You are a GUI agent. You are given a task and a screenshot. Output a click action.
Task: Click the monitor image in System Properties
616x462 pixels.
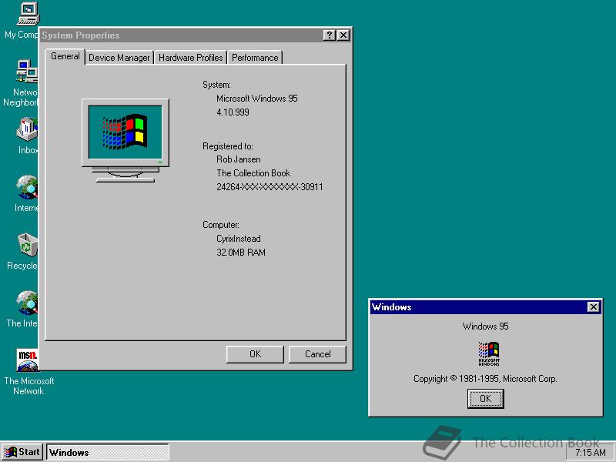[126, 141]
